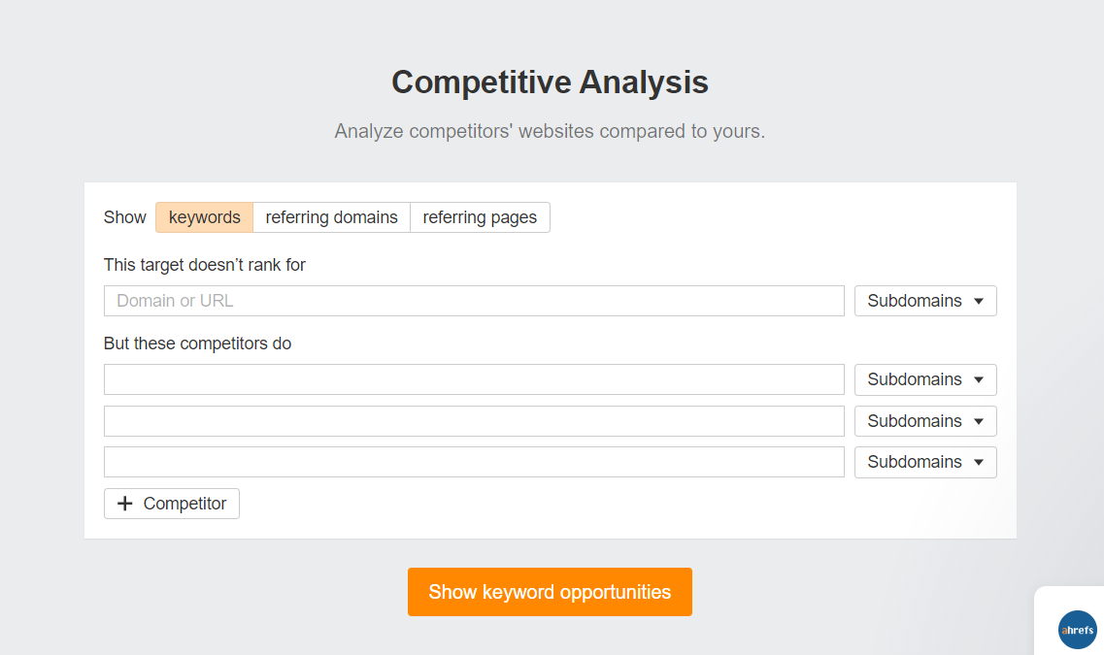The width and height of the screenshot is (1104, 655).
Task: Add another competitor row
Action: (x=171, y=504)
